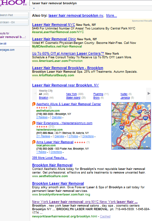
Task: Click orange marker 1 beside Aesthetic Allure listing
Action: [34, 104]
